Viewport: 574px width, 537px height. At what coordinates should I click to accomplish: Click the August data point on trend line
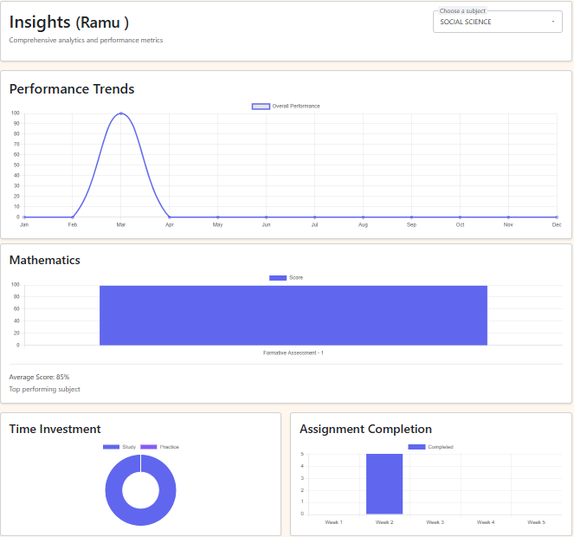363,217
